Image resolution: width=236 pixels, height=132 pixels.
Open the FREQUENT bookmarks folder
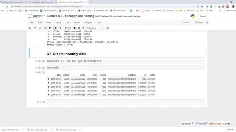pos(11,11)
